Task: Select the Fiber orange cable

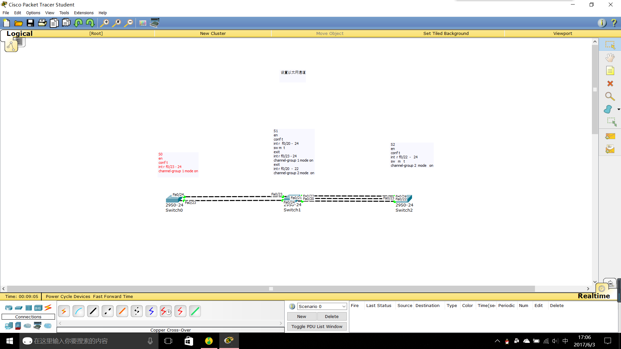Action: coord(122,311)
